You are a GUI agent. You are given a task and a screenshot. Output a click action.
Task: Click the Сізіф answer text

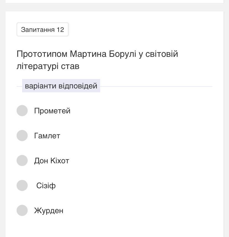[x=46, y=186]
